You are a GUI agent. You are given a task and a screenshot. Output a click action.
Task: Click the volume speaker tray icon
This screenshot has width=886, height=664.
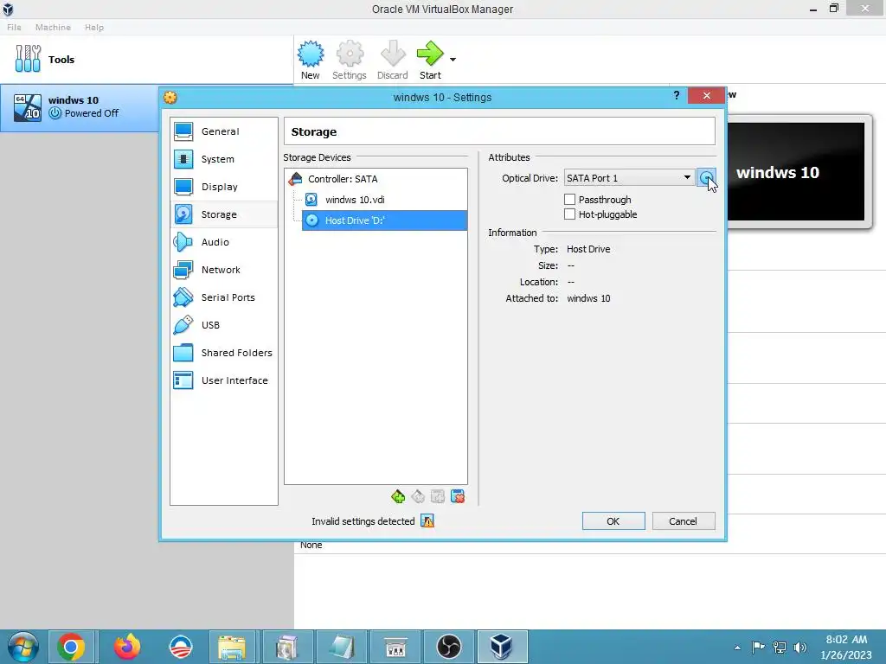click(x=800, y=648)
